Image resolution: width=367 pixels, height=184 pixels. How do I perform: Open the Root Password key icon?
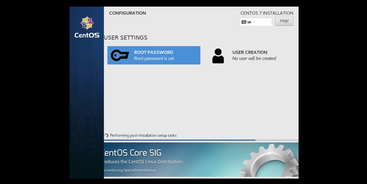point(120,55)
